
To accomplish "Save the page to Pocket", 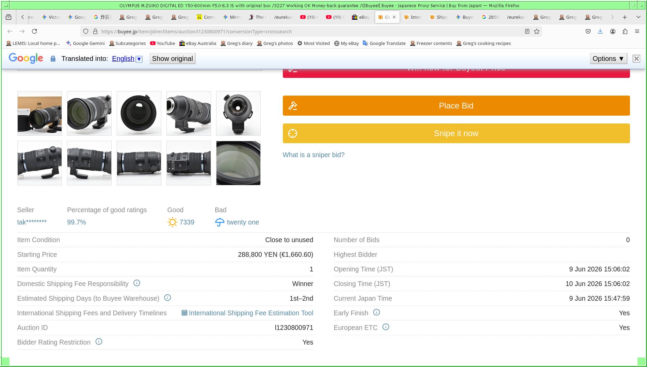I will pos(588,31).
